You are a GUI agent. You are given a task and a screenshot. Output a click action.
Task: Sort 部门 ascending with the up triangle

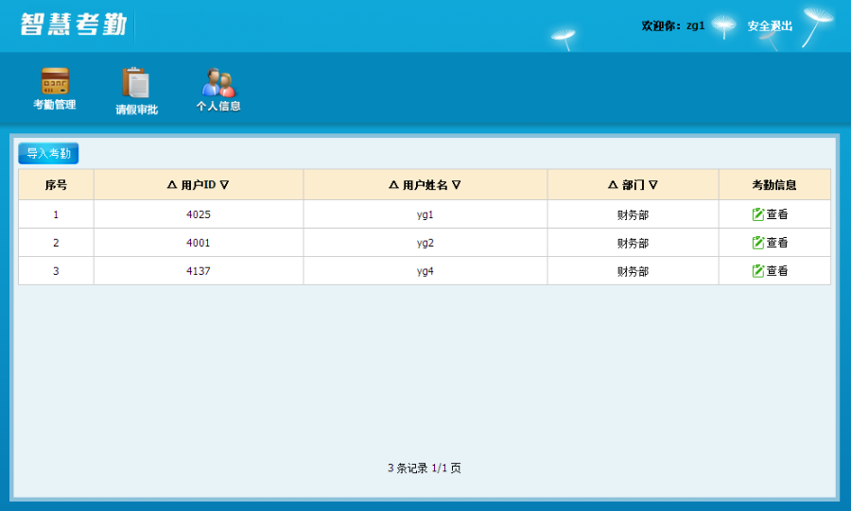click(613, 185)
